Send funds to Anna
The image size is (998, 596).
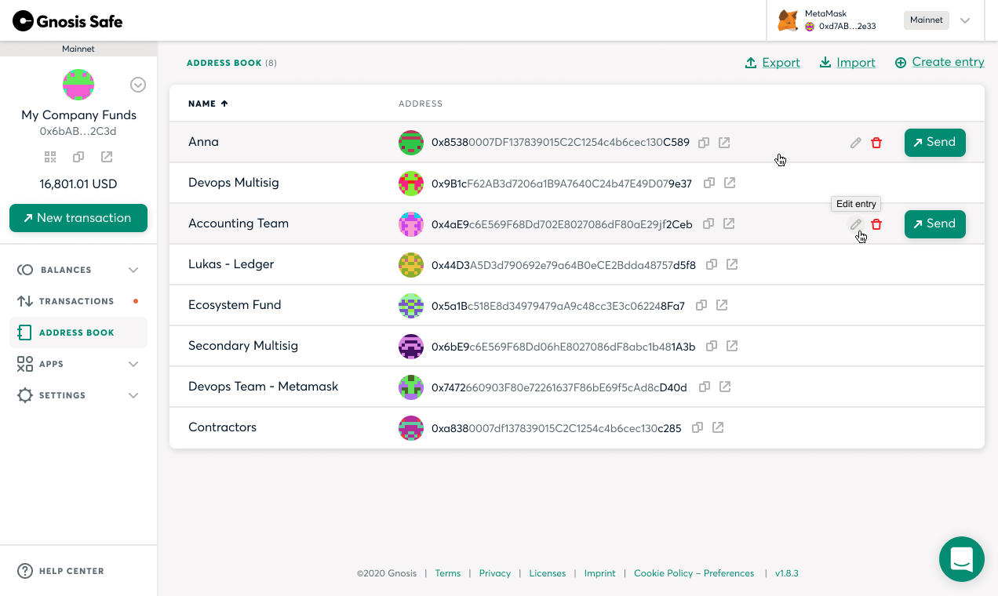point(934,143)
